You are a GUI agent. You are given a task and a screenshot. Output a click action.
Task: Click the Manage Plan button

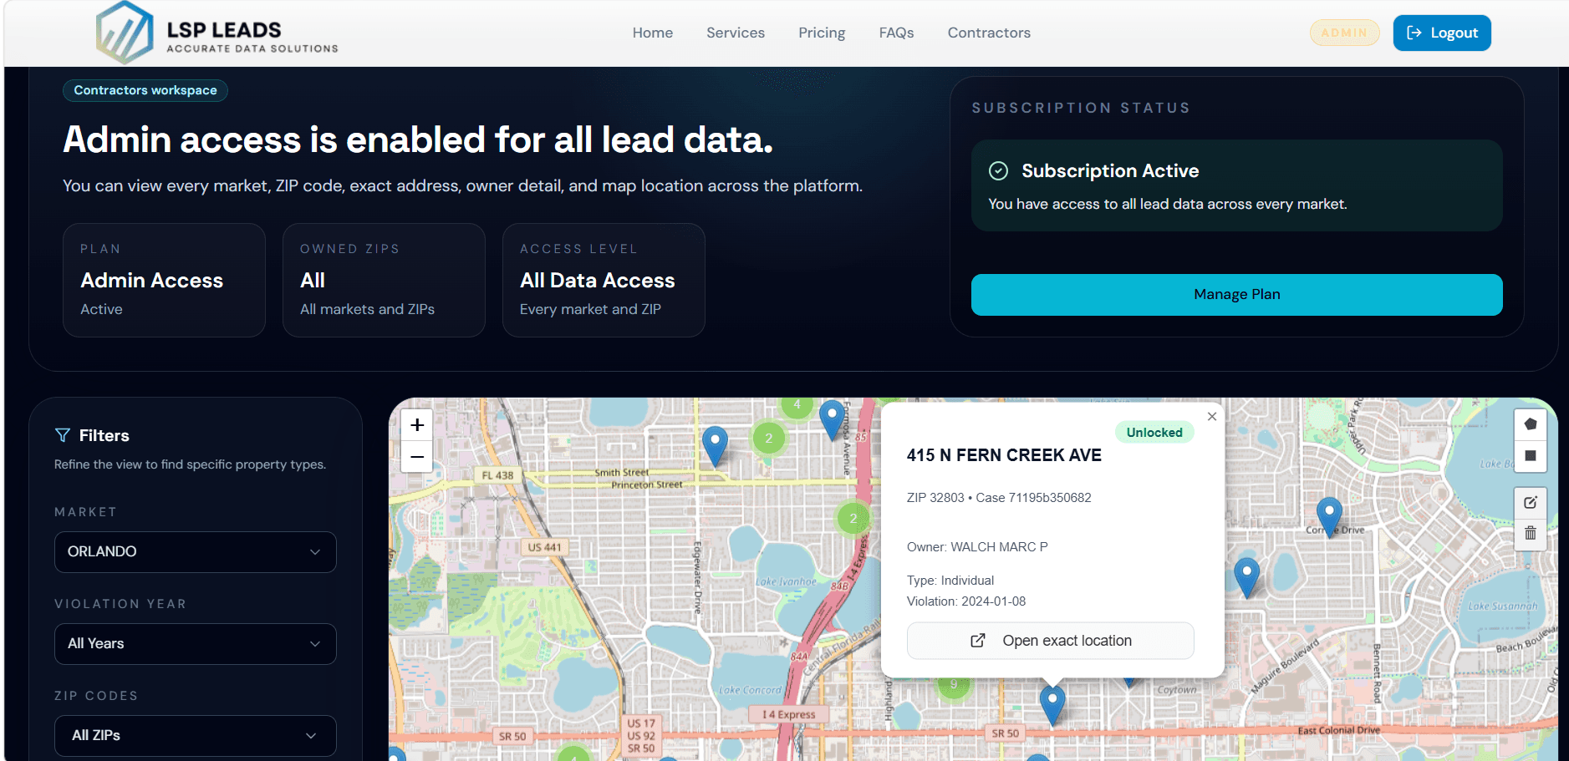click(1236, 294)
